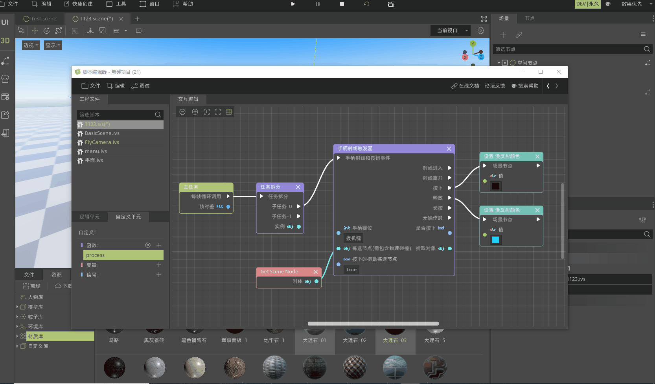Close the 任务拆分 node
Viewport: 655px width, 384px height.
coord(298,187)
